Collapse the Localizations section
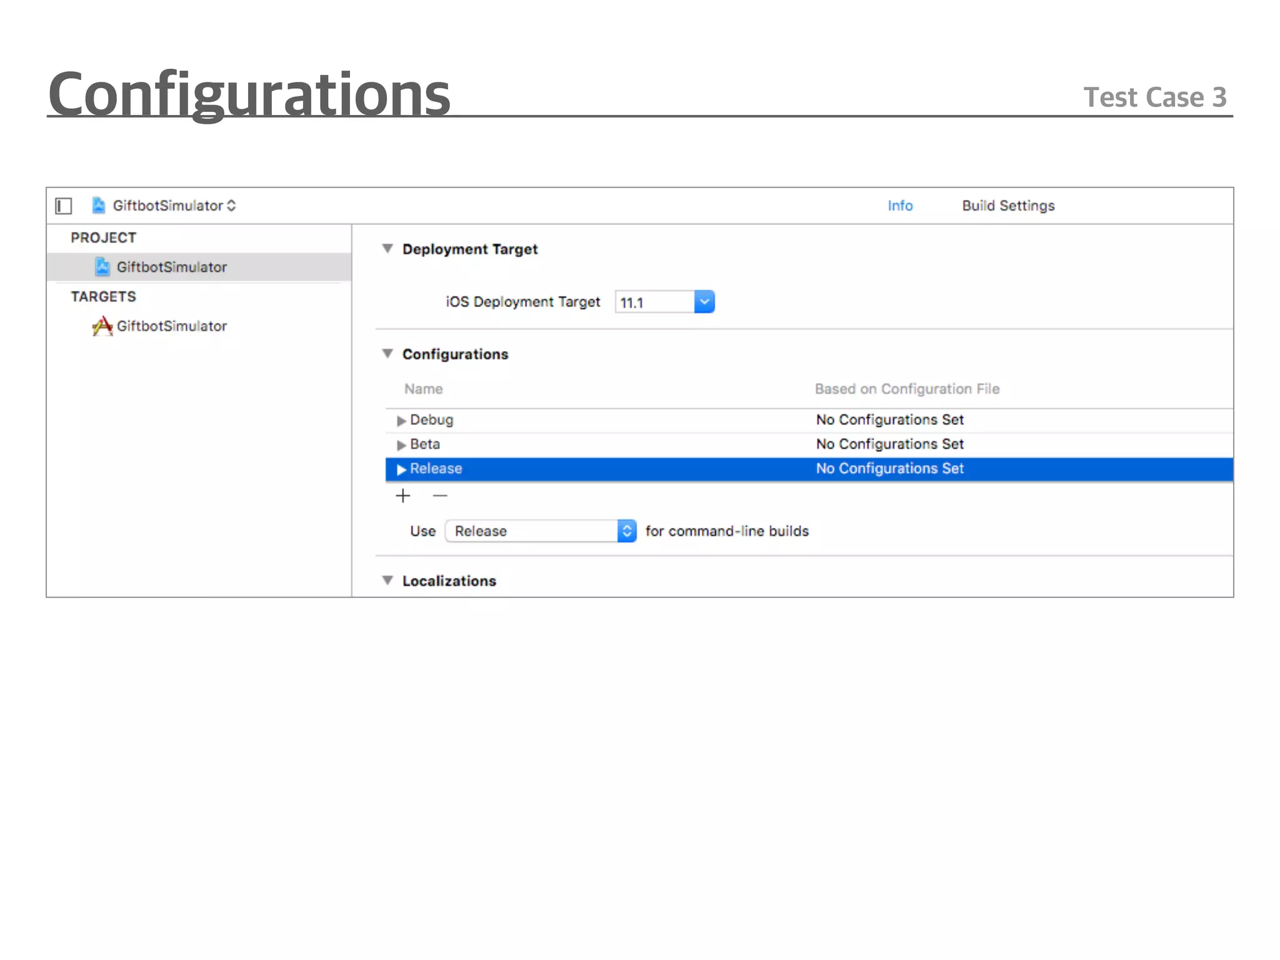 pyautogui.click(x=387, y=581)
